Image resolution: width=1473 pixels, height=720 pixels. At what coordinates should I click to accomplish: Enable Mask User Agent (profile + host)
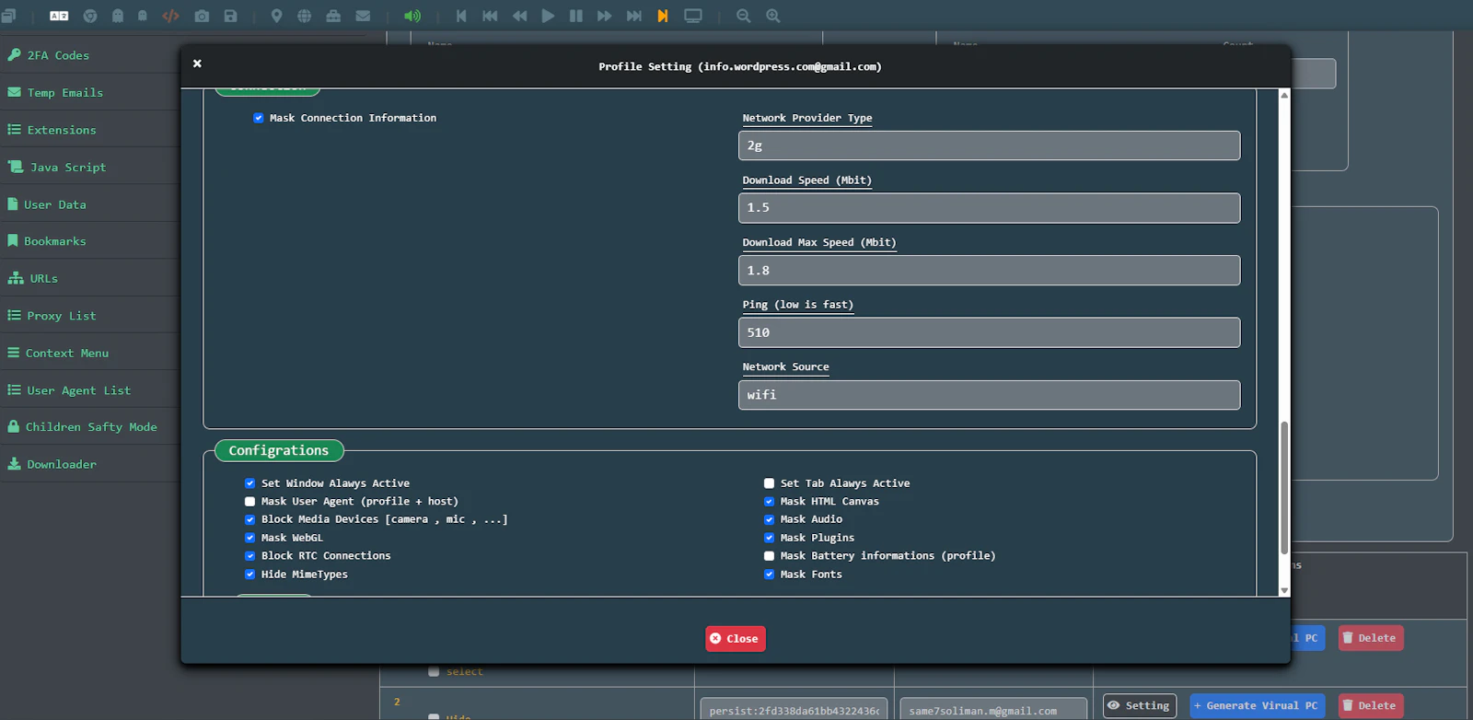[x=249, y=502]
